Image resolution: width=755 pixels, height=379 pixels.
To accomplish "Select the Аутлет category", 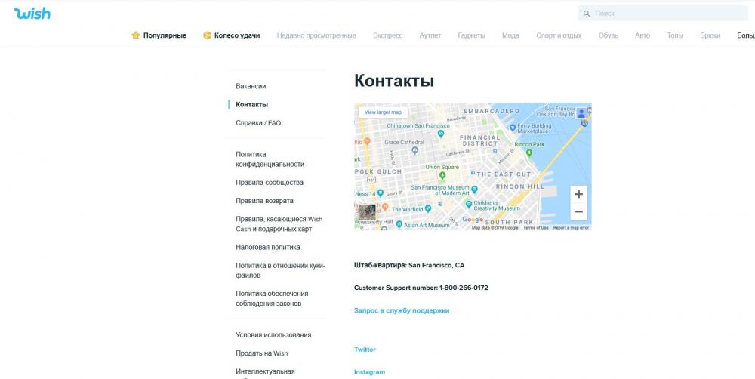I will pyautogui.click(x=430, y=35).
